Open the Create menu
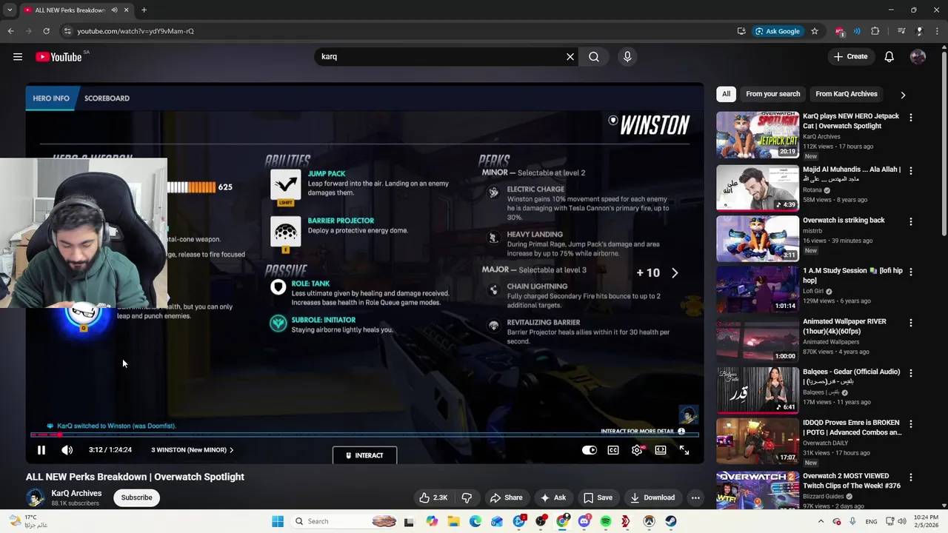Viewport: 948px width, 533px height. [850, 57]
